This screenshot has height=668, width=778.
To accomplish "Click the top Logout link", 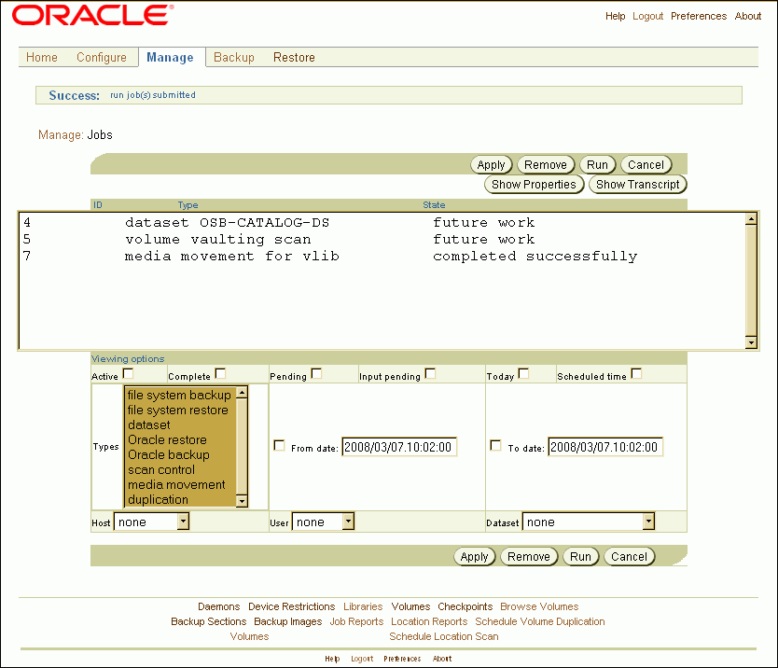I will 647,17.
